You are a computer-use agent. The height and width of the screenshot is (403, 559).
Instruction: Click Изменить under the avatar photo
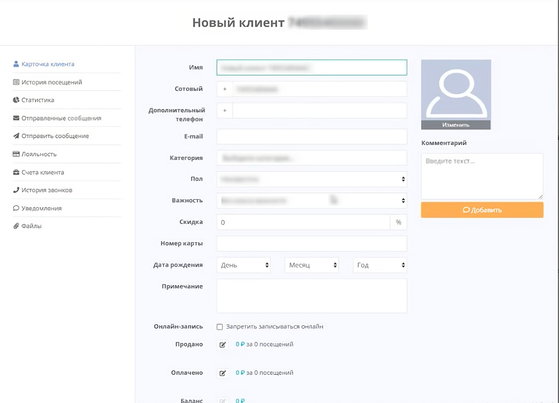pyautogui.click(x=456, y=125)
